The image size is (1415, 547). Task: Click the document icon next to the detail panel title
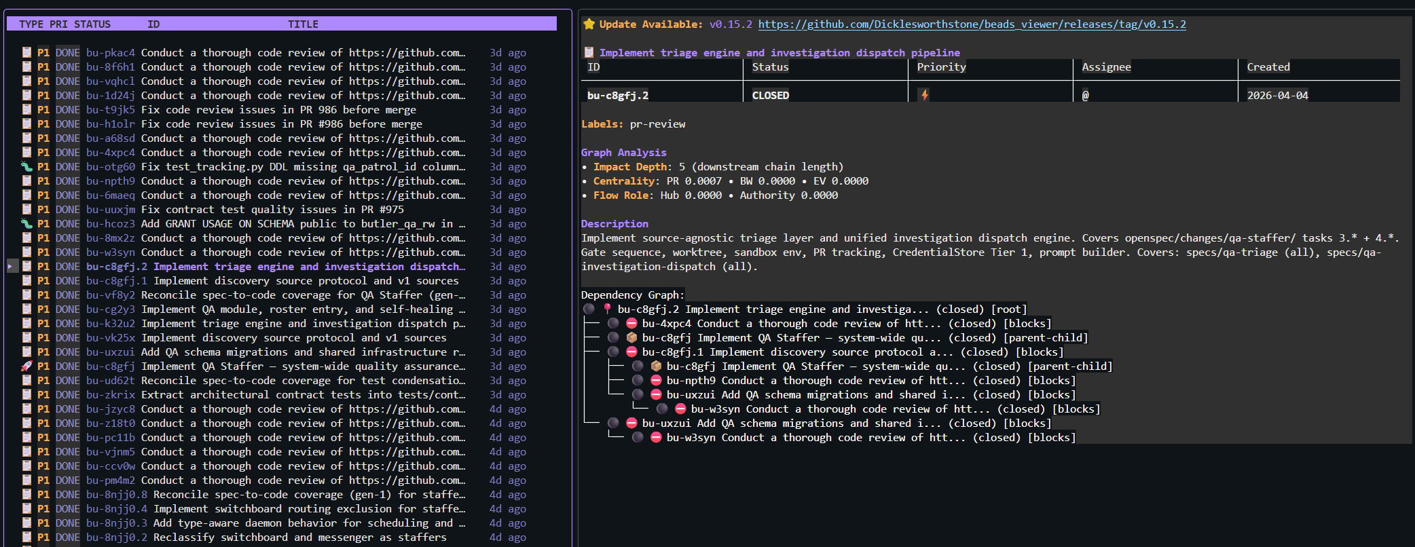[x=589, y=53]
